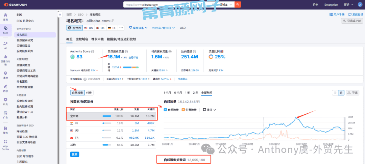This screenshot has height=164, width=365.
Task: Switch to the 付费 toggle
Action: point(89,93)
